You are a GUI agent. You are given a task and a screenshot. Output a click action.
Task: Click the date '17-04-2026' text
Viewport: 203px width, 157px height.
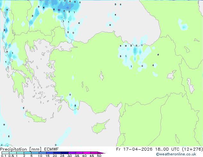138,149
